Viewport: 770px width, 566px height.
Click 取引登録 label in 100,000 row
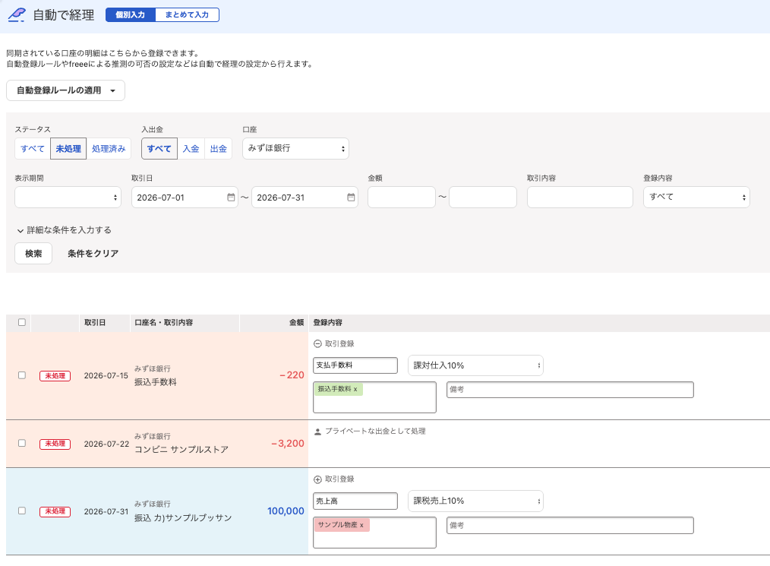pos(339,479)
